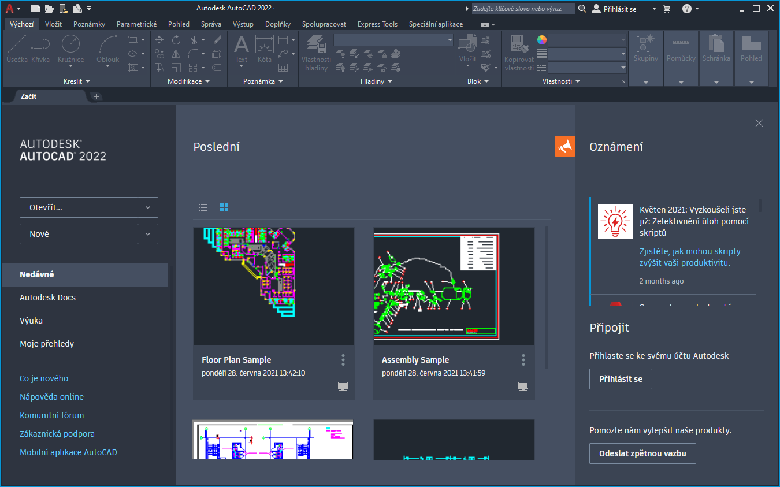This screenshot has width=780, height=487.
Task: Switch to the Poznámky ribbon tab
Action: (x=88, y=24)
